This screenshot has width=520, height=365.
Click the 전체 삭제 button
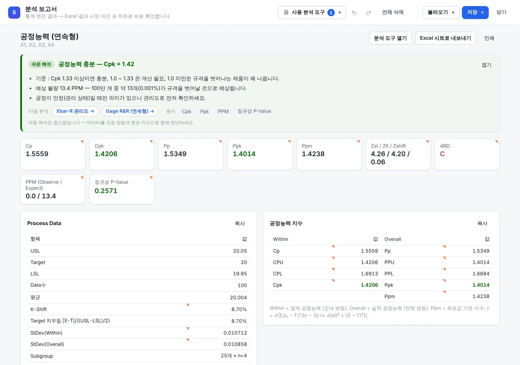pyautogui.click(x=393, y=12)
